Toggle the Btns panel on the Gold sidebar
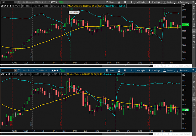The width and height of the screenshot is (196, 136). tap(194, 25)
